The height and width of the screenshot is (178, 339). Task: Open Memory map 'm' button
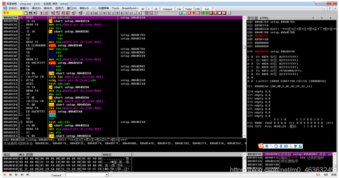(96, 13)
